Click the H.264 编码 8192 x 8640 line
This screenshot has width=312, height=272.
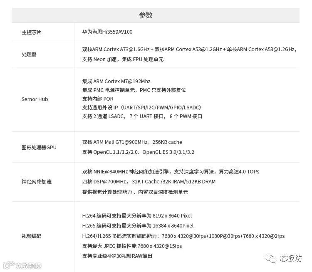137,216
